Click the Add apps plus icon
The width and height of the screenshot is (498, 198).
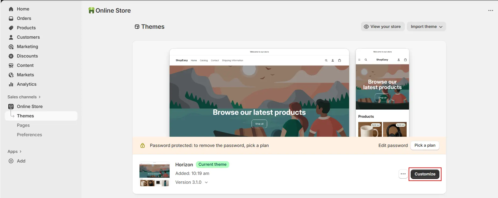click(11, 161)
